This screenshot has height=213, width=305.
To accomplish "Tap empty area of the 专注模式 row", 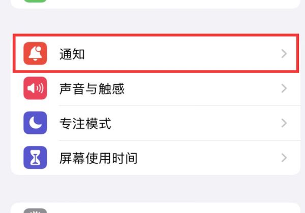I will tap(195, 123).
